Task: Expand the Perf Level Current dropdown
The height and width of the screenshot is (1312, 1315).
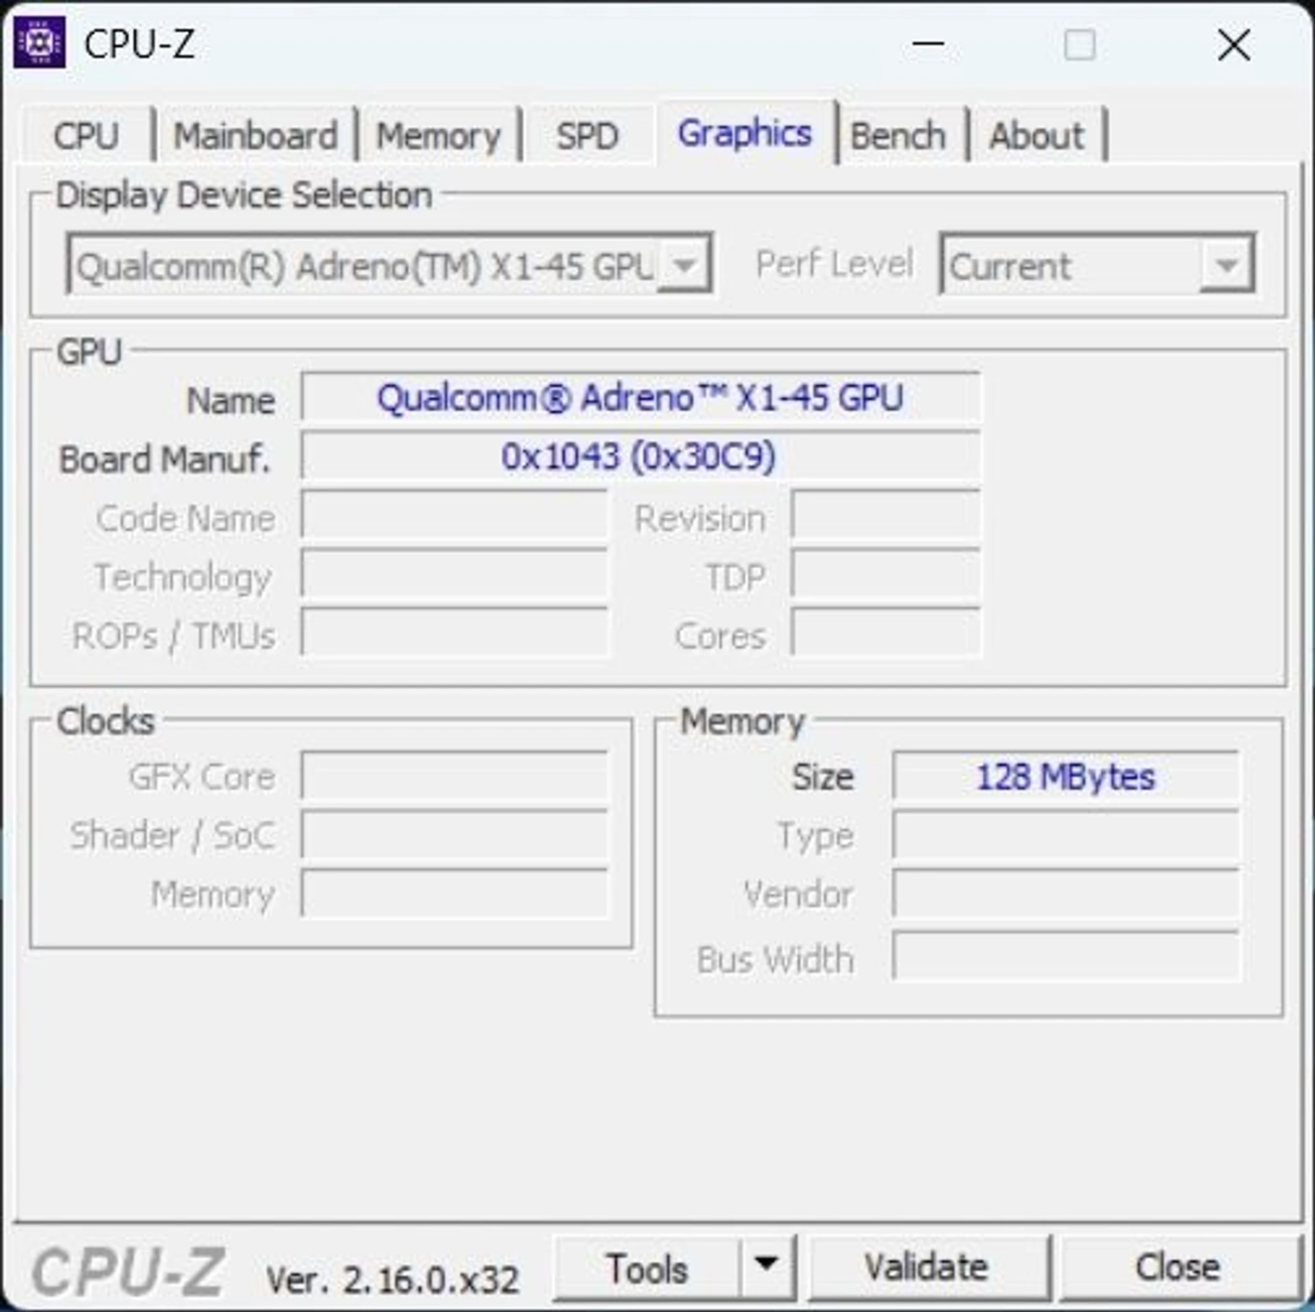Action: (x=1098, y=265)
